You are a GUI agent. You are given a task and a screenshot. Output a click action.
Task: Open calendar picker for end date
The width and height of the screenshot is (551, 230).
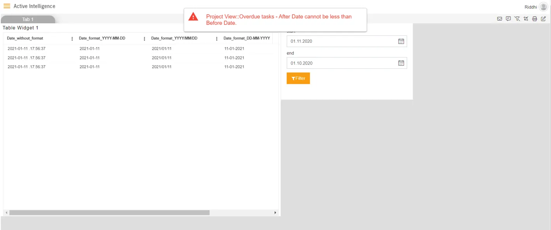tap(401, 63)
